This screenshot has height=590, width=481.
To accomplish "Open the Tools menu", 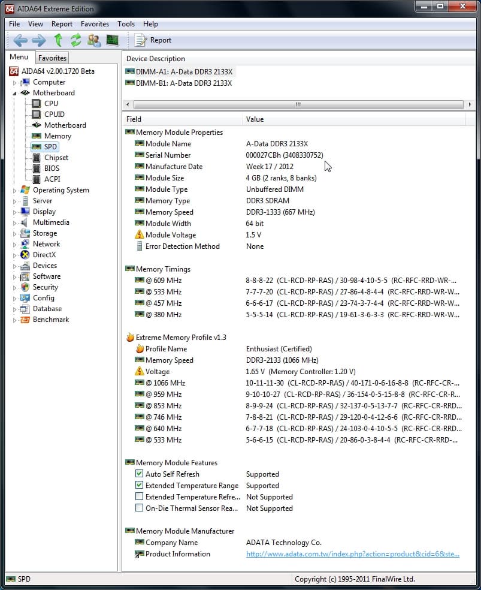I will point(126,24).
